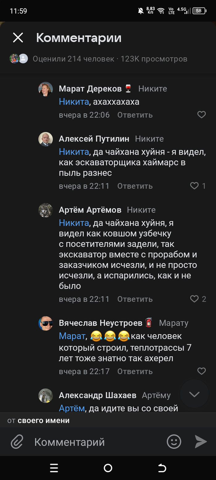The image size is (216, 480).
Task: Like Алексей Путилин's comment heart
Action: (194, 186)
